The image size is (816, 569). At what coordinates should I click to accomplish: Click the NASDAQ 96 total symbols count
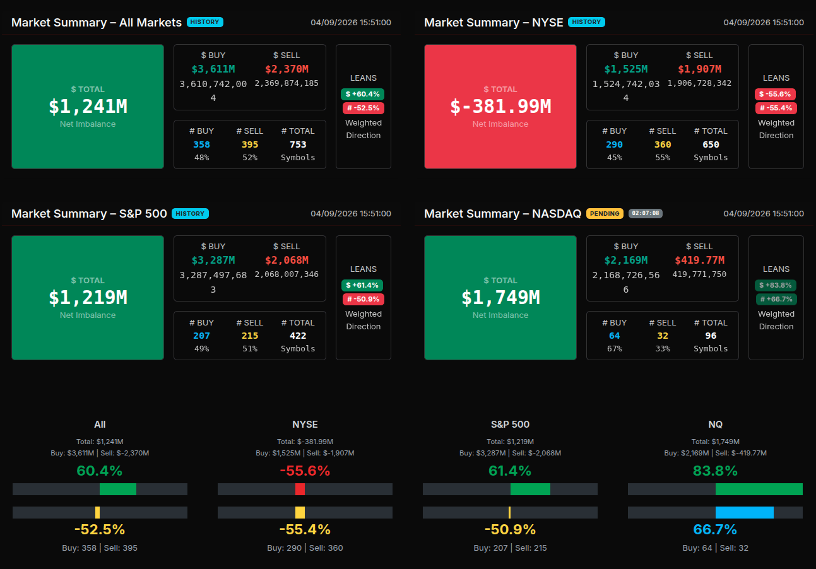tap(711, 336)
